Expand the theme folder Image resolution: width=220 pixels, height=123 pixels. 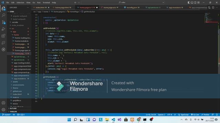pyautogui.click(x=19, y=88)
